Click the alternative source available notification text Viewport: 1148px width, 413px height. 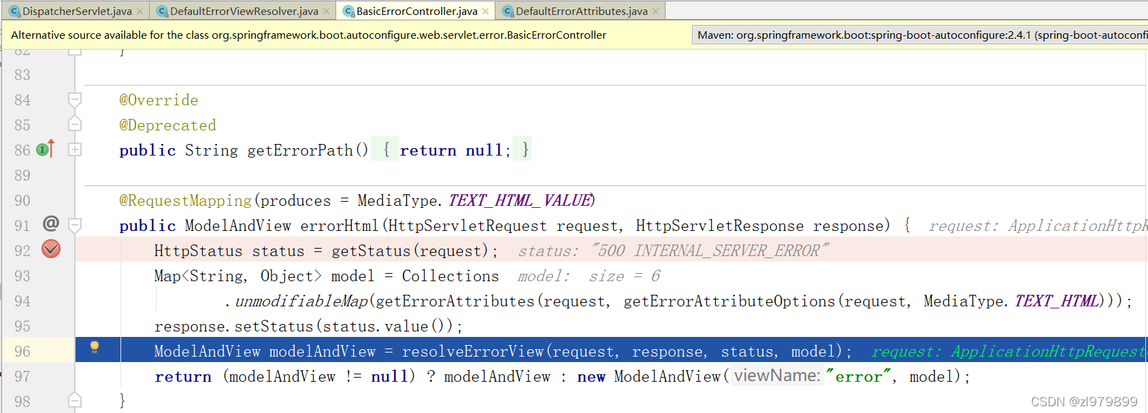(x=308, y=35)
